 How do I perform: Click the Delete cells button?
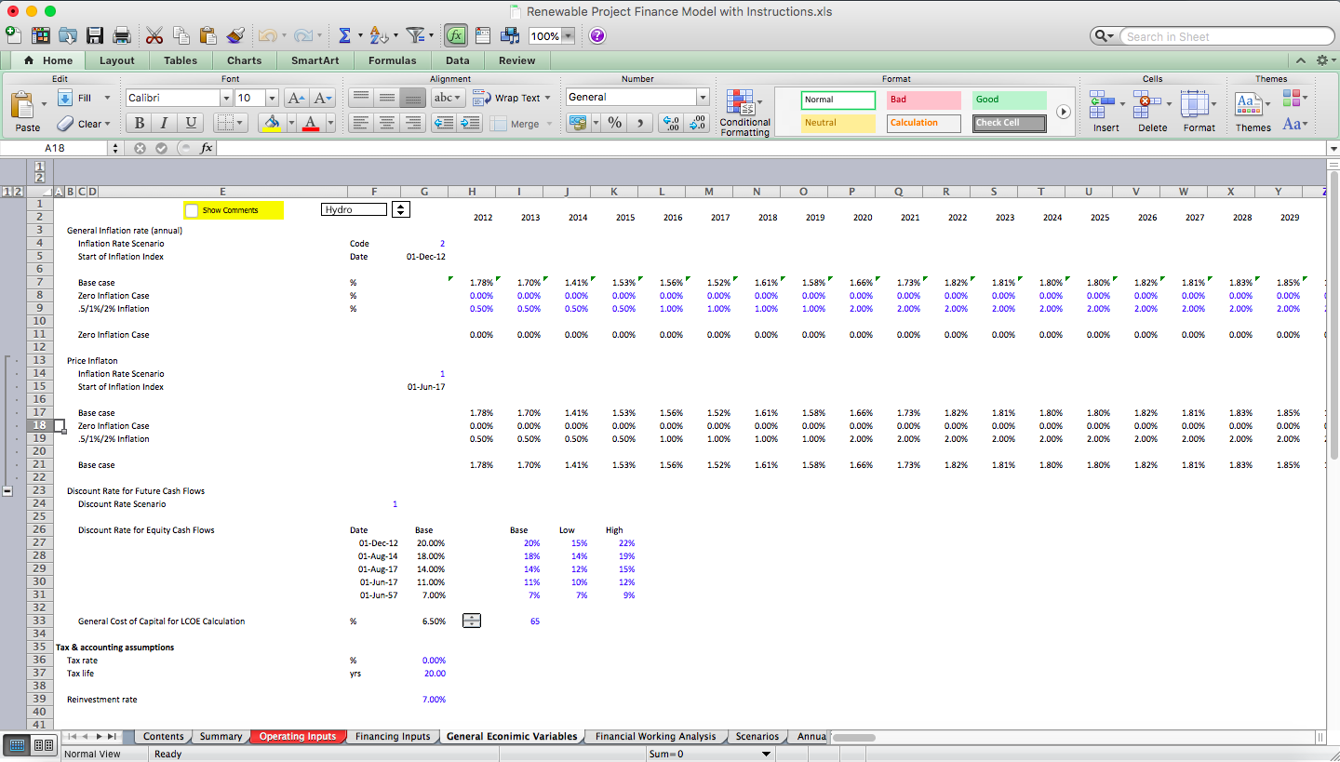tap(1152, 112)
